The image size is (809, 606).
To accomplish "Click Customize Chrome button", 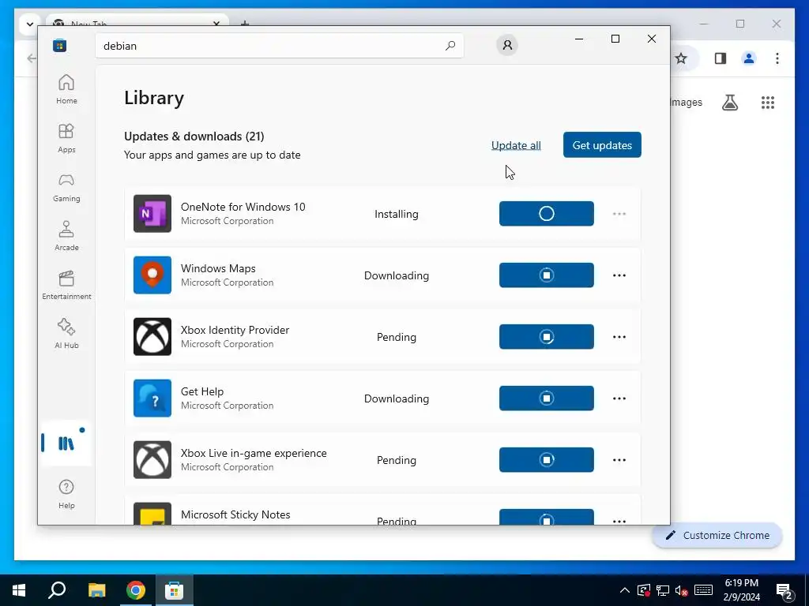I will tap(717, 536).
